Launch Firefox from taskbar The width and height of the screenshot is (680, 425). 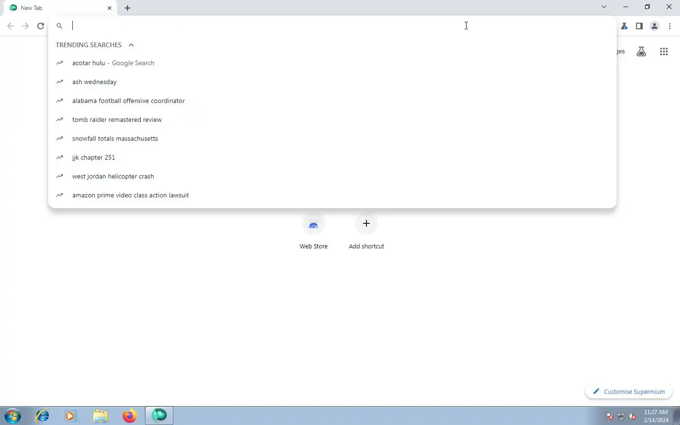point(129,416)
